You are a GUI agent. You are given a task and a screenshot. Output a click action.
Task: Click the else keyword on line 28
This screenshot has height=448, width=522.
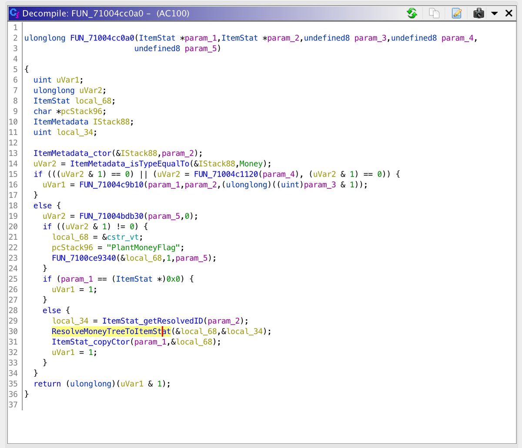52,310
